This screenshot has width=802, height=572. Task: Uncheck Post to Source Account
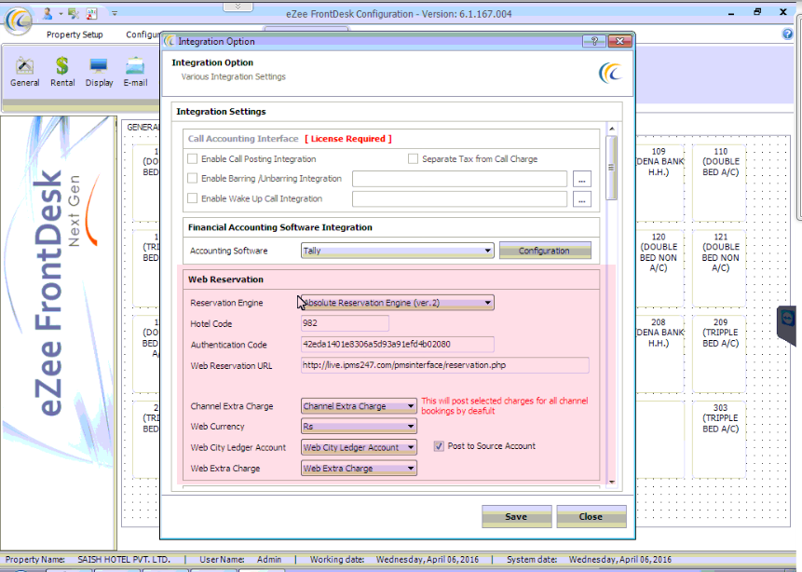coord(439,446)
